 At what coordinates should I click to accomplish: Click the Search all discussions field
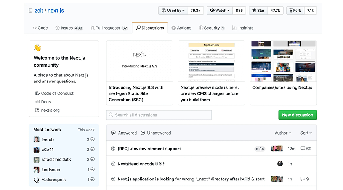[159, 115]
